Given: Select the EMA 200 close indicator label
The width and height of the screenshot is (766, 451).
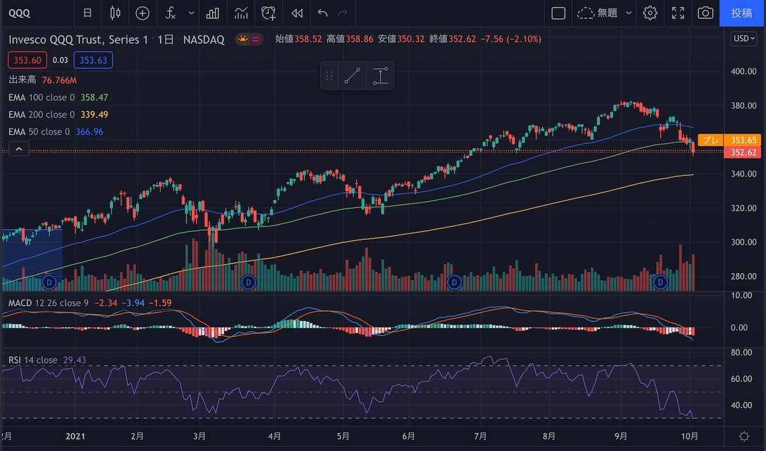Looking at the screenshot, I should pyautogui.click(x=41, y=115).
